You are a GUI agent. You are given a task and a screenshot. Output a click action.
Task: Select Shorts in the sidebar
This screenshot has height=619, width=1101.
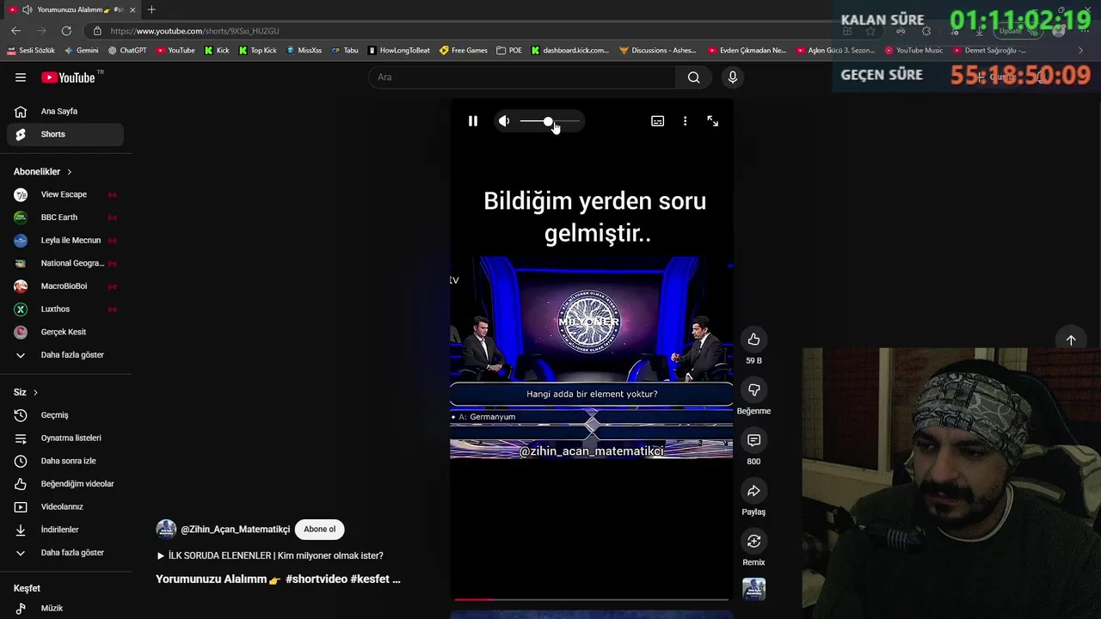65,134
